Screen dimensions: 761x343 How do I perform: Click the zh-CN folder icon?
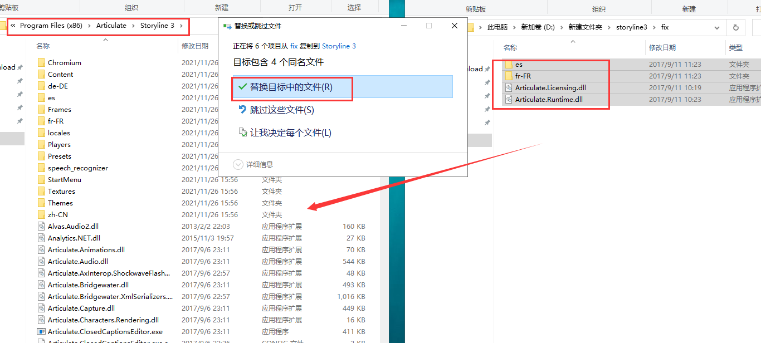pyautogui.click(x=41, y=214)
